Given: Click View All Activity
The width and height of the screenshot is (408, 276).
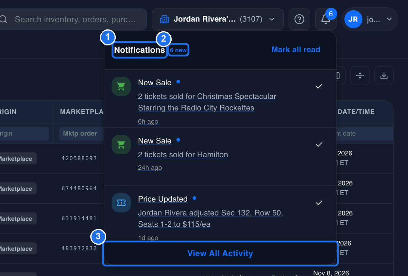Looking at the screenshot, I should tap(220, 253).
